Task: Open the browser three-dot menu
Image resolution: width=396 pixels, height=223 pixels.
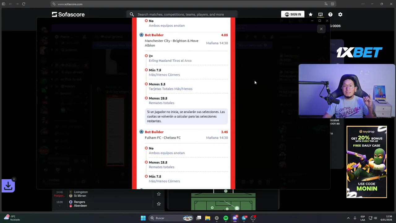Action: click(x=363, y=4)
